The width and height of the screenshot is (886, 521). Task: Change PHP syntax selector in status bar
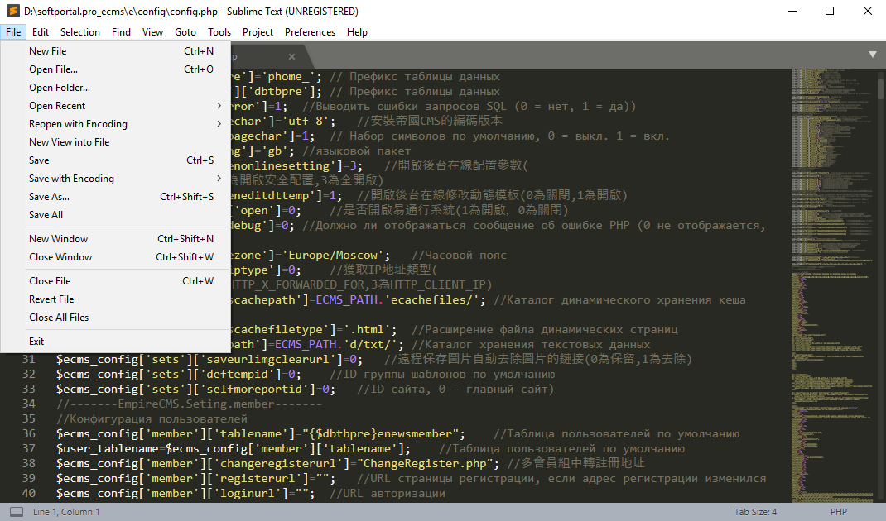(x=839, y=512)
